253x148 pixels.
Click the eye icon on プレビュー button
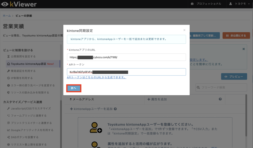tap(226, 77)
